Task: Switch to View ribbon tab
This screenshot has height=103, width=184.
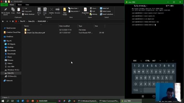Action: coord(27,5)
